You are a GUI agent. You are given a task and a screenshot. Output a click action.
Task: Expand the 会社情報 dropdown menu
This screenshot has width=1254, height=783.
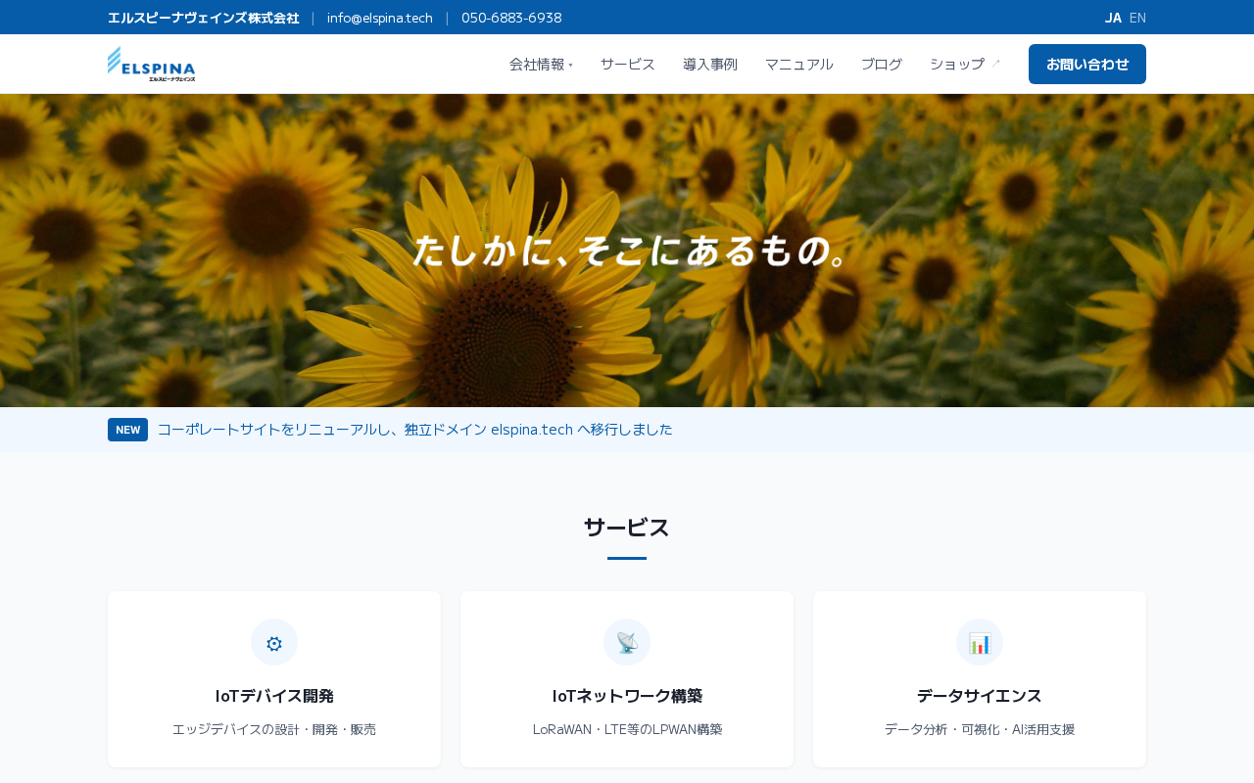(x=541, y=64)
